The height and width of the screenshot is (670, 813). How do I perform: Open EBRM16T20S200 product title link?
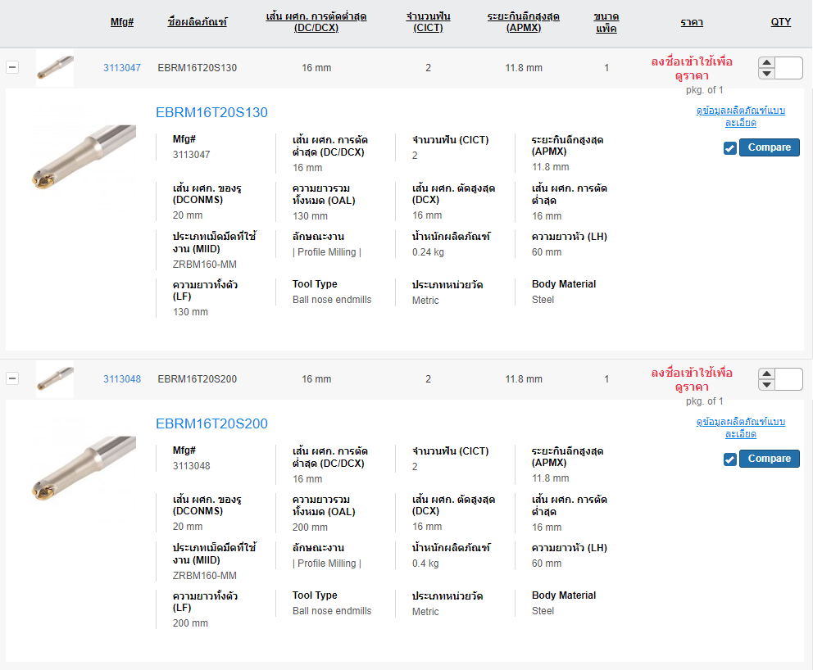pyautogui.click(x=211, y=423)
